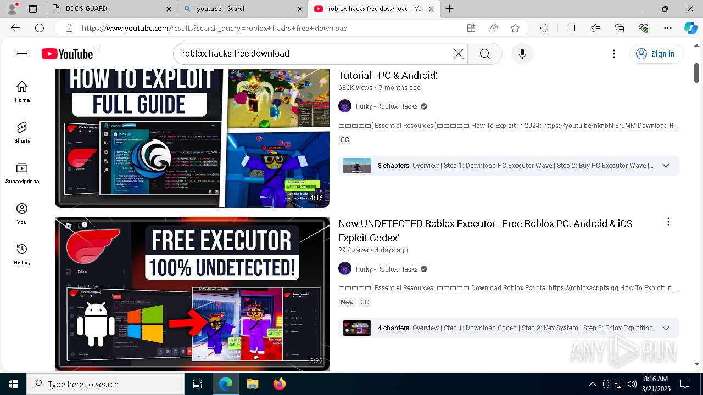Open a new browser tab
Image resolution: width=703 pixels, height=395 pixels.
pyautogui.click(x=449, y=9)
